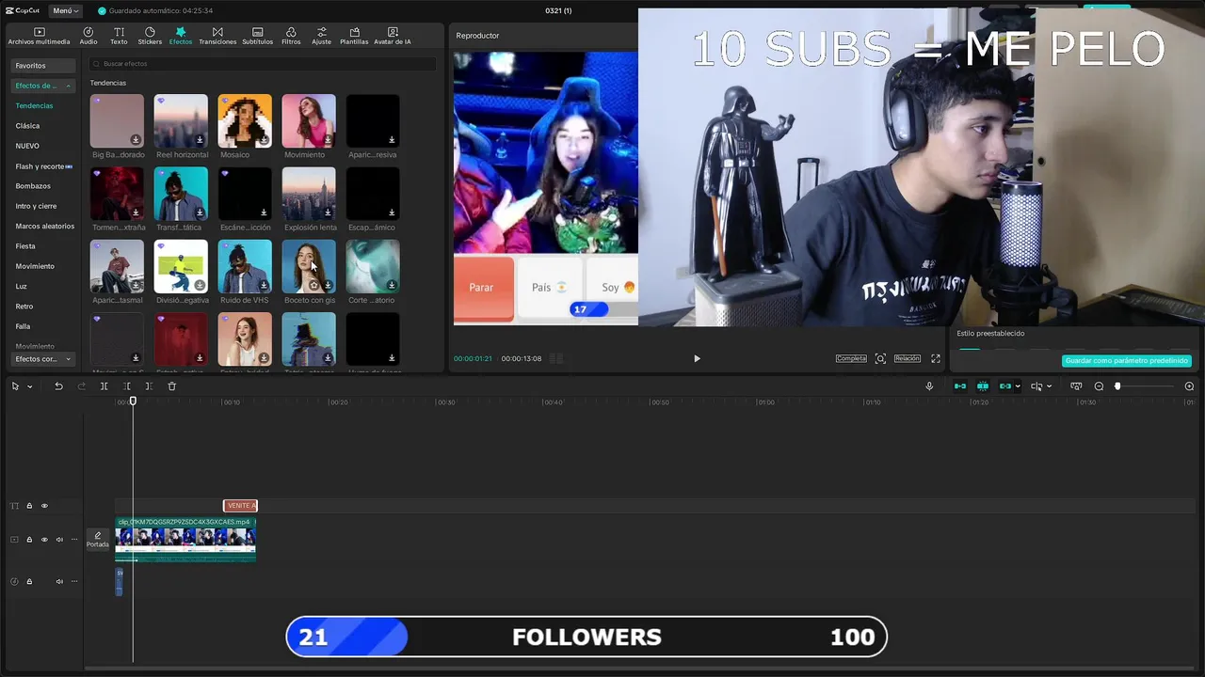Select the NUEVO effects category
1205x677 pixels.
(27, 146)
